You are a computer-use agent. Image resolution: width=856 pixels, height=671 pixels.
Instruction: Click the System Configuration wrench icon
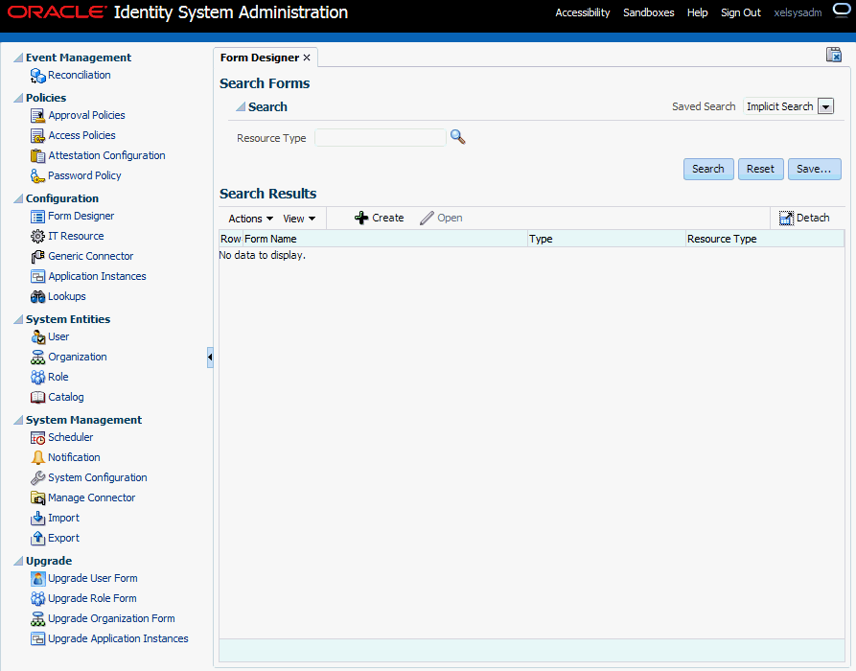coord(37,477)
